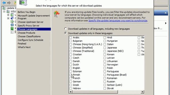Check the Japanese (NEC) box
The width and height of the screenshot is (170, 95).
[x=105, y=51]
